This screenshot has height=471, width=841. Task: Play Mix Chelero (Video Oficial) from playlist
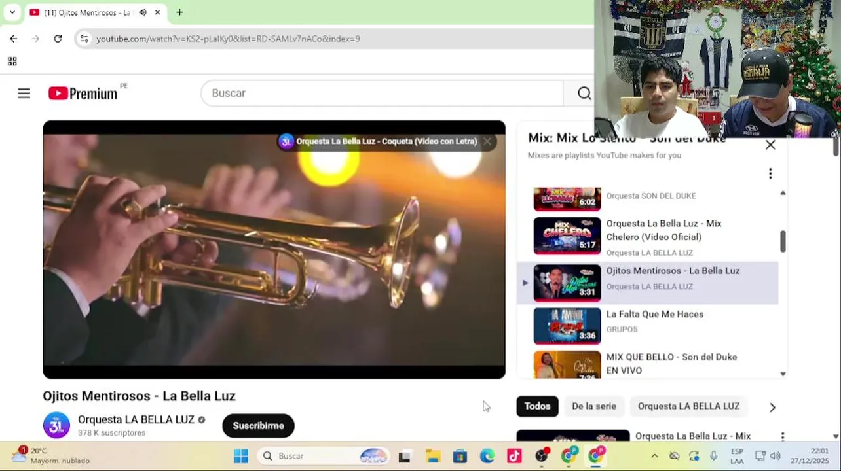[663, 230]
